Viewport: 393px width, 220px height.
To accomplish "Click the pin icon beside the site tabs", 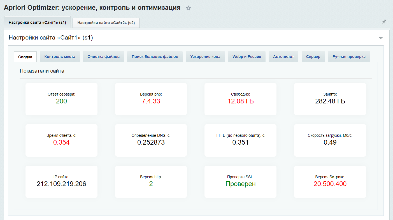I will [x=384, y=22].
